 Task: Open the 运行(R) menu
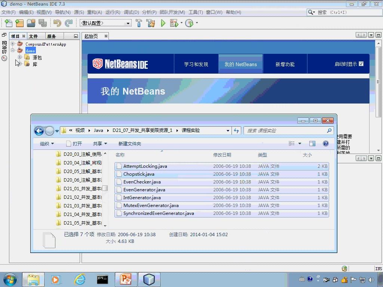click(113, 12)
